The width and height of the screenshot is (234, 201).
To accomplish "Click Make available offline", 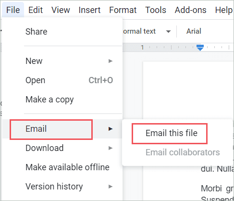I will tap(62, 167).
